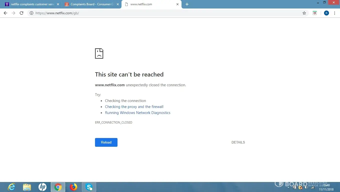This screenshot has height=192, width=340.
Task: Run Windows Network Diagnostics link
Action: coord(138,113)
